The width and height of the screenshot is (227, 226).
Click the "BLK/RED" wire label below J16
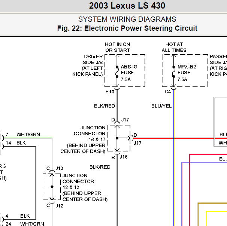coord(100,167)
